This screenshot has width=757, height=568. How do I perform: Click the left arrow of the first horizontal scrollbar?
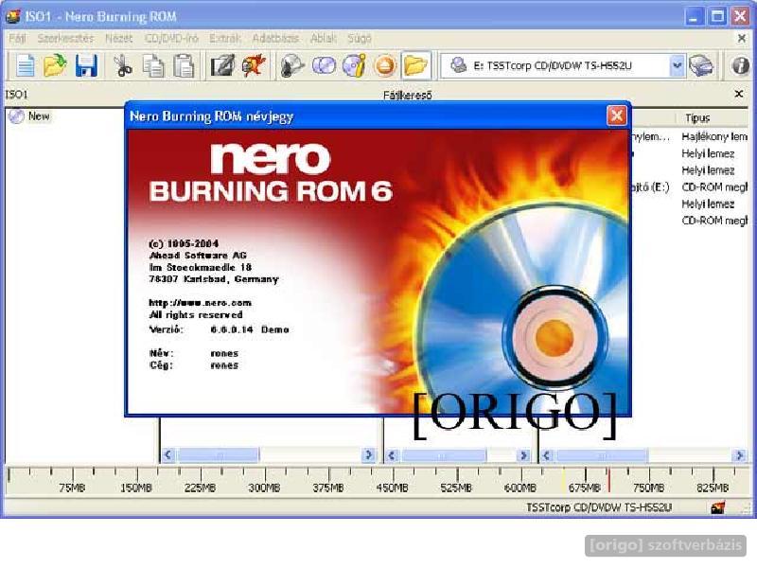pos(168,455)
